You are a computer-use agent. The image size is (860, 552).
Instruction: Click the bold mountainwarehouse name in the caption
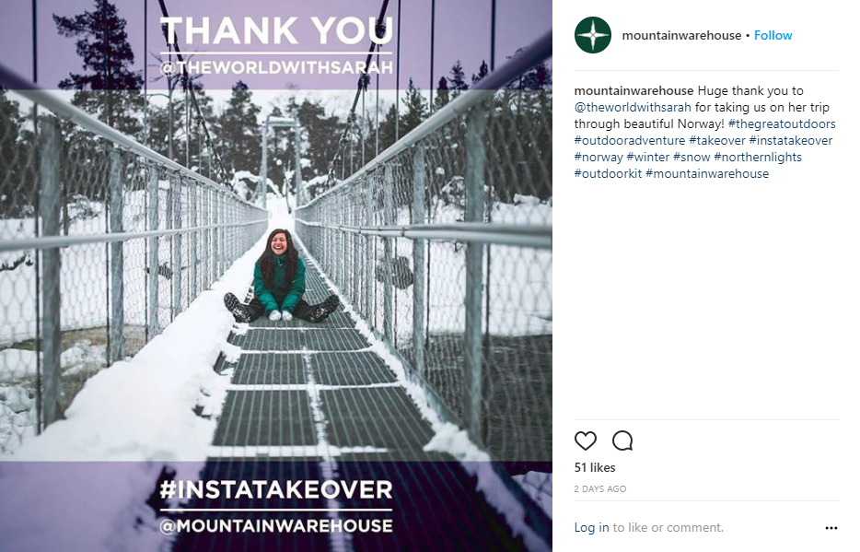pyautogui.click(x=633, y=91)
